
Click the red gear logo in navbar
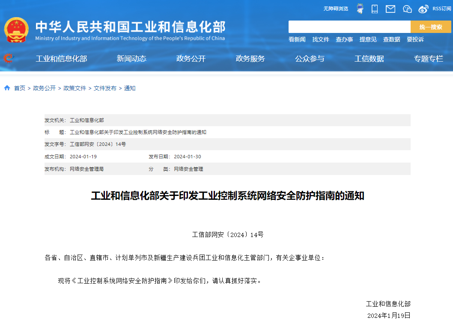coord(8,58)
